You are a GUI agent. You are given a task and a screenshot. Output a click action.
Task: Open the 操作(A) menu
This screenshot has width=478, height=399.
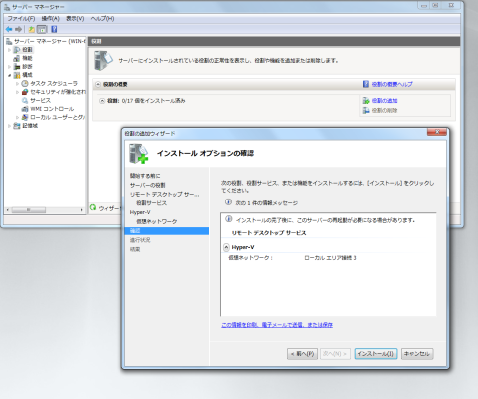tap(51, 19)
